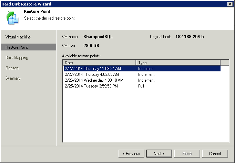Go to the Virtual Machine step
Screen dimensions: 235x163
click(x=18, y=37)
